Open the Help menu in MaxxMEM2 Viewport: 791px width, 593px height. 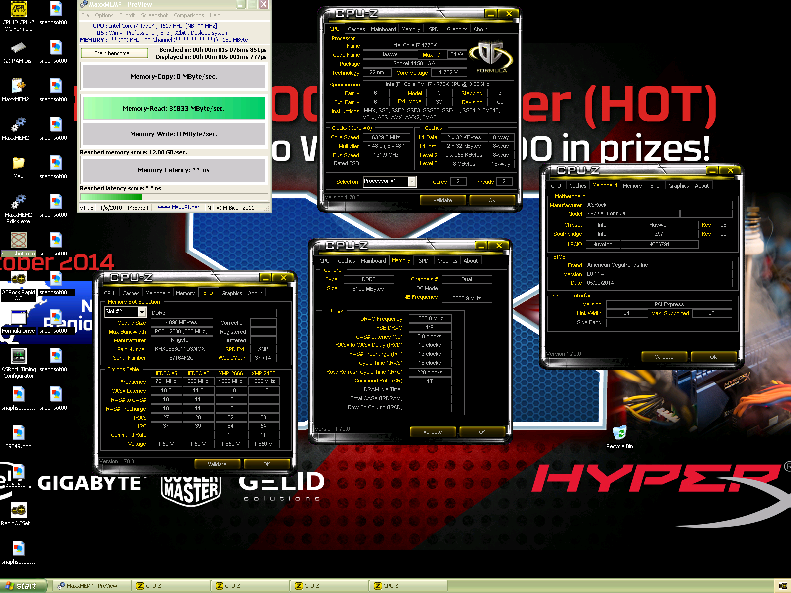[x=215, y=15]
